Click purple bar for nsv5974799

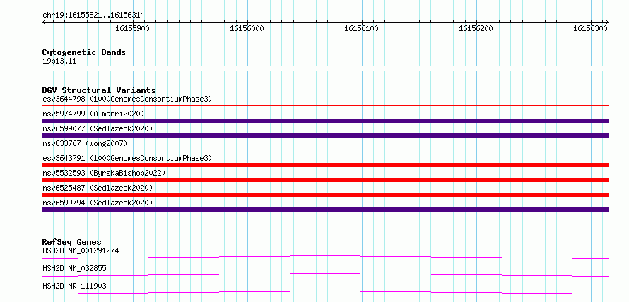pyautogui.click(x=325, y=121)
